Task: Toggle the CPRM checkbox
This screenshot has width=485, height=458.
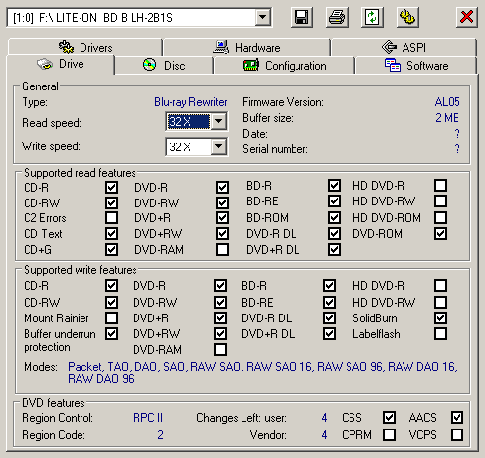Action: point(389,435)
